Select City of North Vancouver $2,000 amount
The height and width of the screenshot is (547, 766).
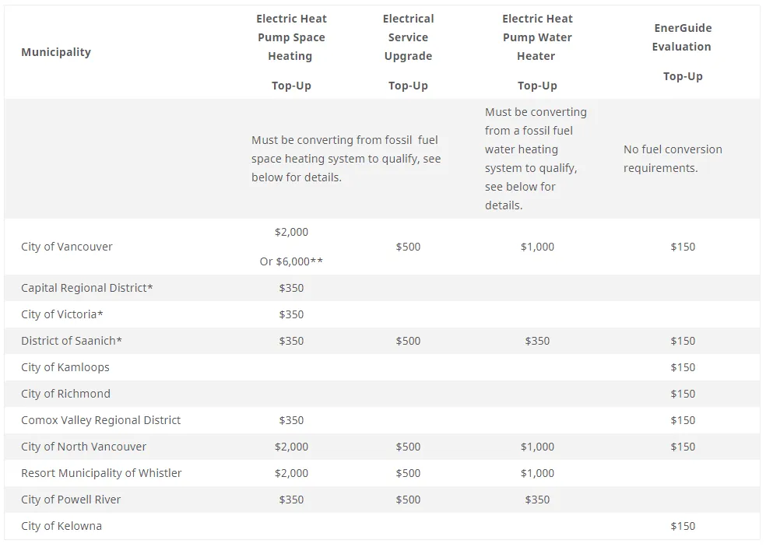click(x=291, y=447)
